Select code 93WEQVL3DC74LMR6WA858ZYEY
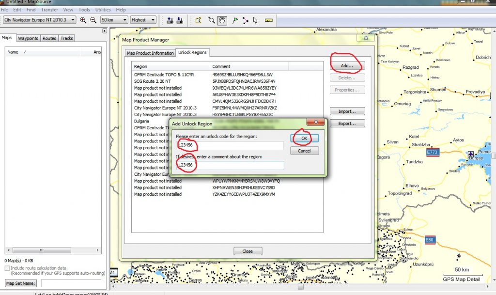This screenshot has height=295, width=496. tap(244, 88)
